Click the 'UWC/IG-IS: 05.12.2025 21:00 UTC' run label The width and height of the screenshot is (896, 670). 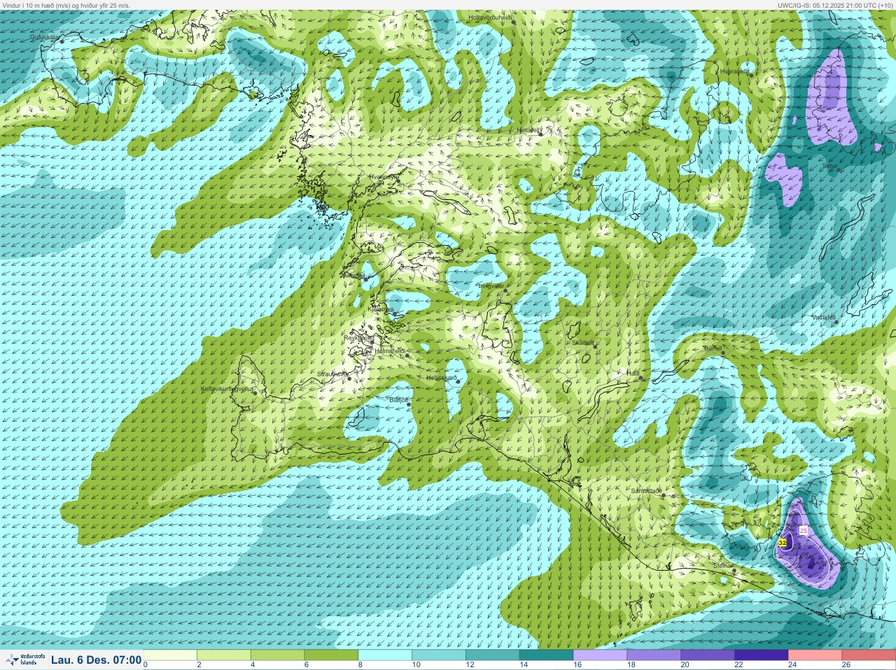[835, 5]
